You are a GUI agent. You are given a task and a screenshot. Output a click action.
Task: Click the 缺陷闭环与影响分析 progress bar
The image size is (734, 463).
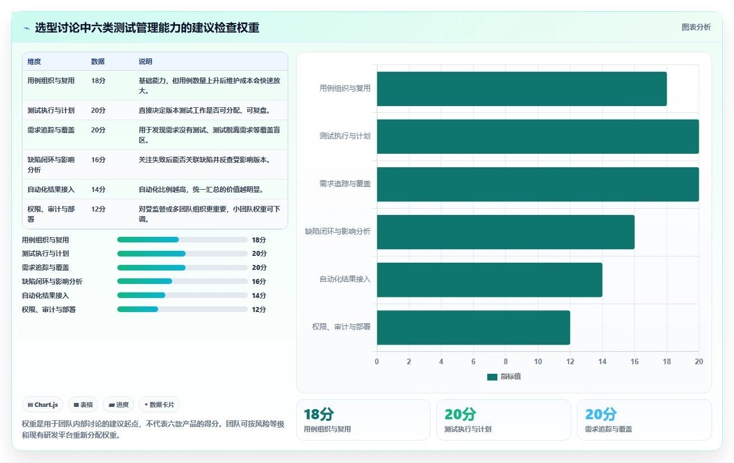pyautogui.click(x=182, y=281)
